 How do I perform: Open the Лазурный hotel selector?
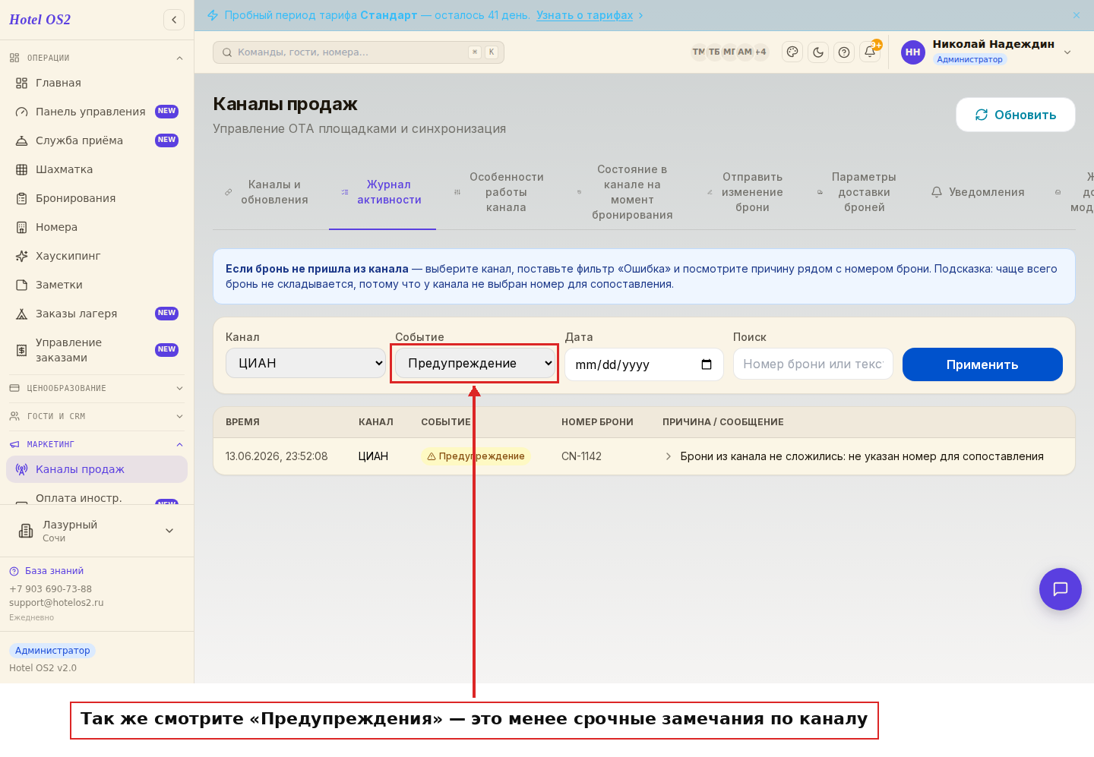[x=96, y=531]
